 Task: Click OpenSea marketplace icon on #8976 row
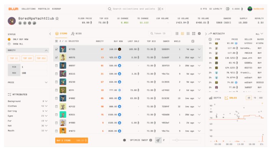(120, 58)
